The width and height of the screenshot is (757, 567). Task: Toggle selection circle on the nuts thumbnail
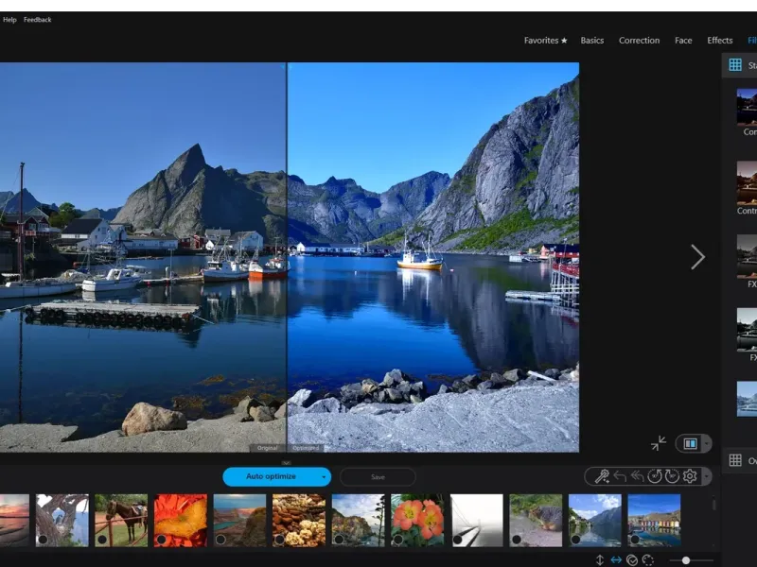(279, 540)
